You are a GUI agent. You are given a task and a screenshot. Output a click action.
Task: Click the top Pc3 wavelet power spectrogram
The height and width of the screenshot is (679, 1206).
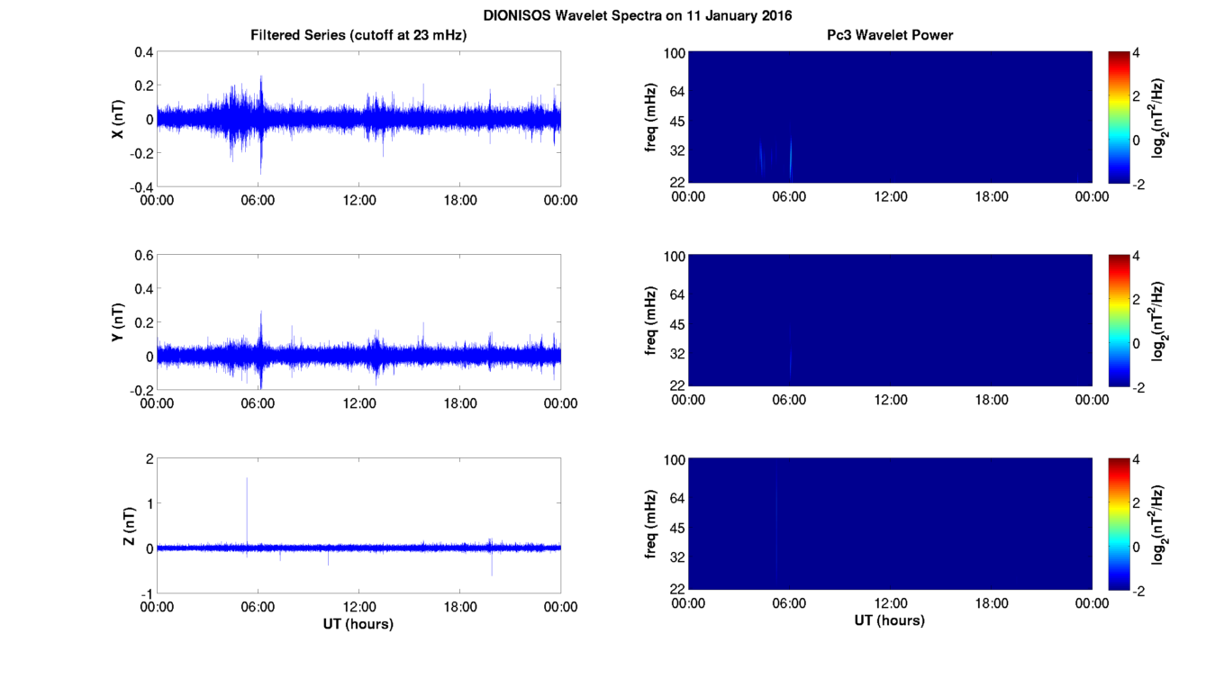pos(890,117)
